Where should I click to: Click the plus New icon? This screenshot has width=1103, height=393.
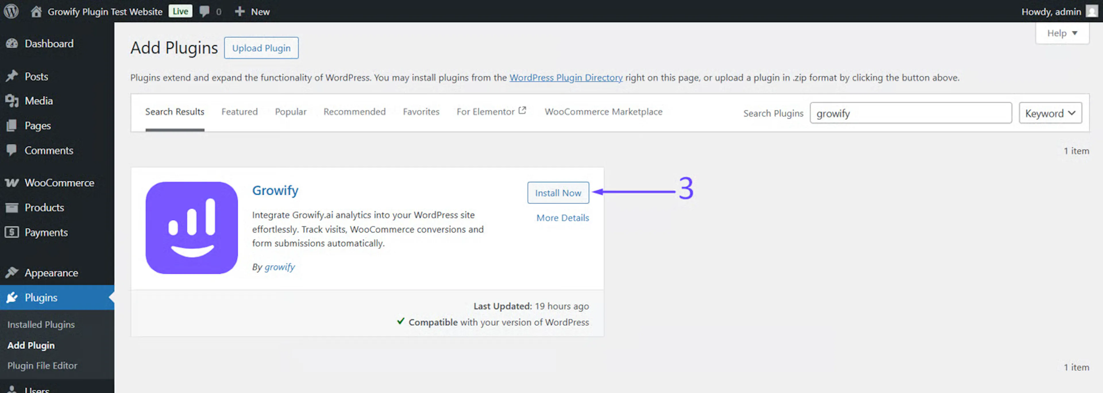(240, 11)
